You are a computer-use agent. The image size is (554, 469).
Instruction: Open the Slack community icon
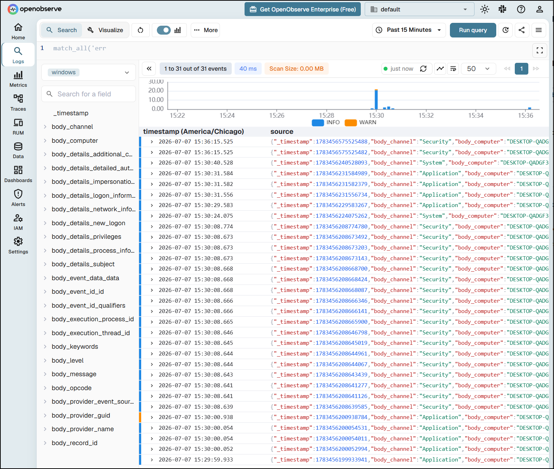point(503,9)
